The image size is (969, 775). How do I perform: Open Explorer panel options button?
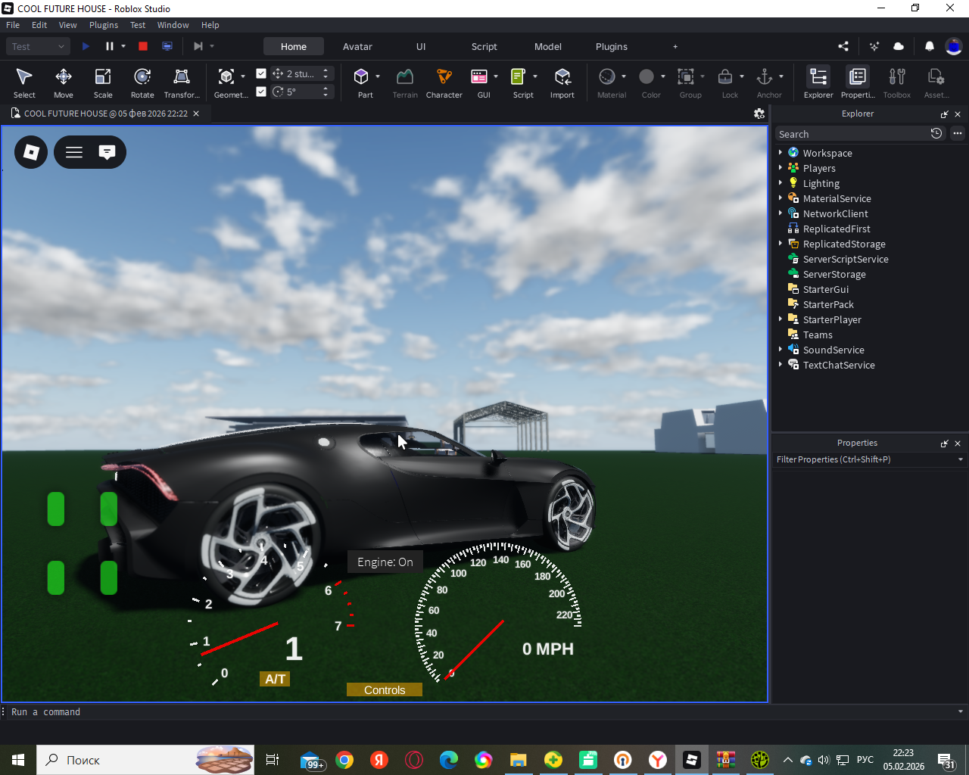pos(958,133)
